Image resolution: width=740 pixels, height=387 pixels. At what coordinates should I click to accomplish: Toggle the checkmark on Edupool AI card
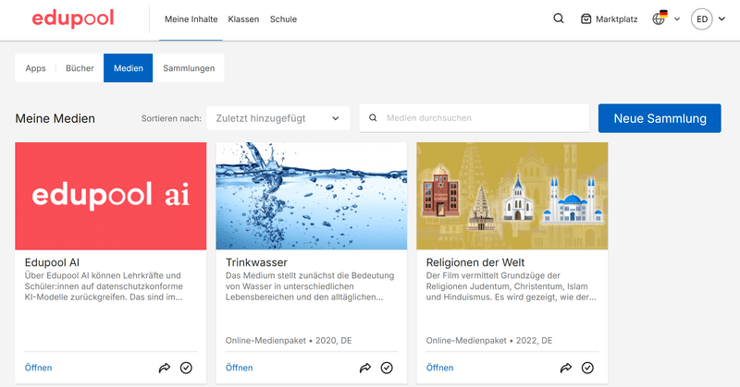[186, 368]
